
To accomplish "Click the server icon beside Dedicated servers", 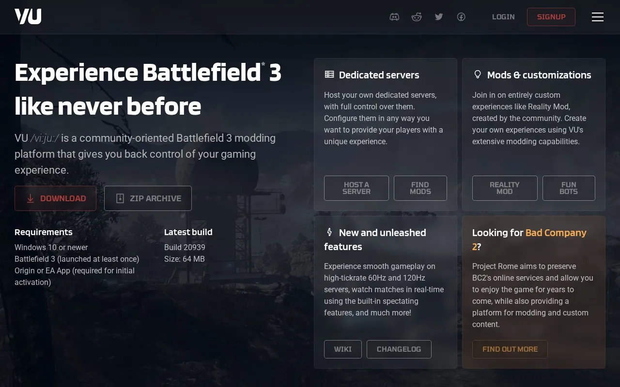I will point(329,74).
